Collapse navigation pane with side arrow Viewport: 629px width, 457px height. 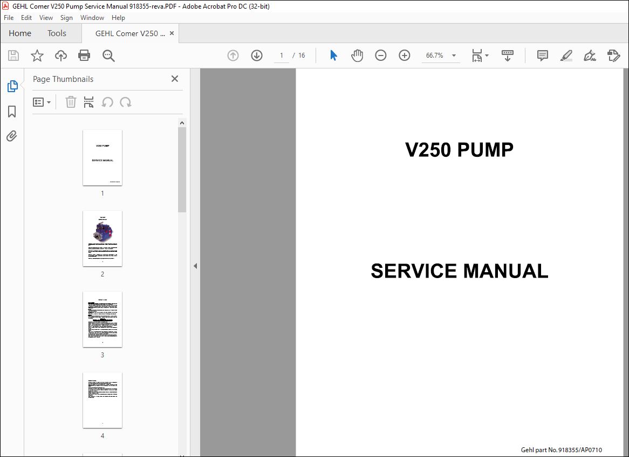(x=195, y=266)
